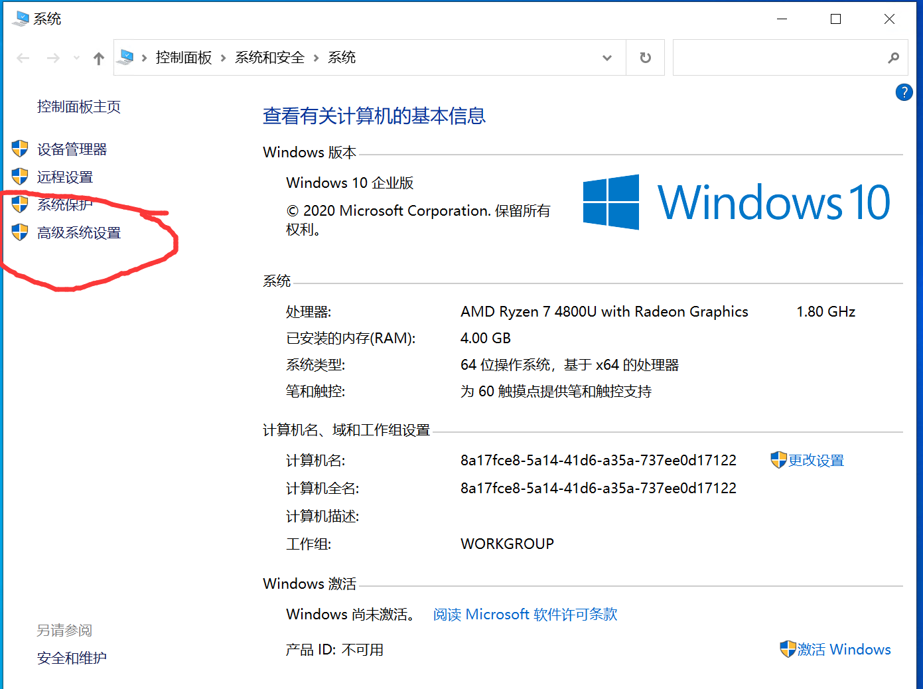Select 控制面板 breadcrumb in the address bar
Viewport: 923px width, 689px height.
coord(184,58)
